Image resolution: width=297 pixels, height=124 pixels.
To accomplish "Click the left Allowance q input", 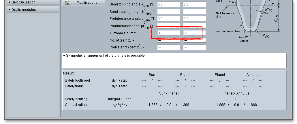I will pyautogui.click(x=168, y=33).
